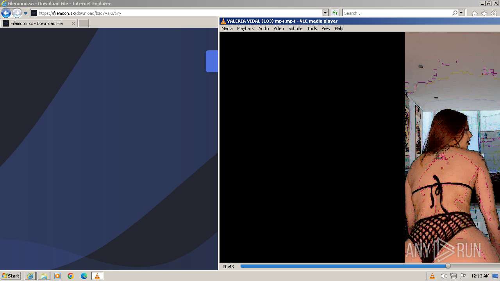Expand the address bar autocomplete dropdown

coord(325,13)
